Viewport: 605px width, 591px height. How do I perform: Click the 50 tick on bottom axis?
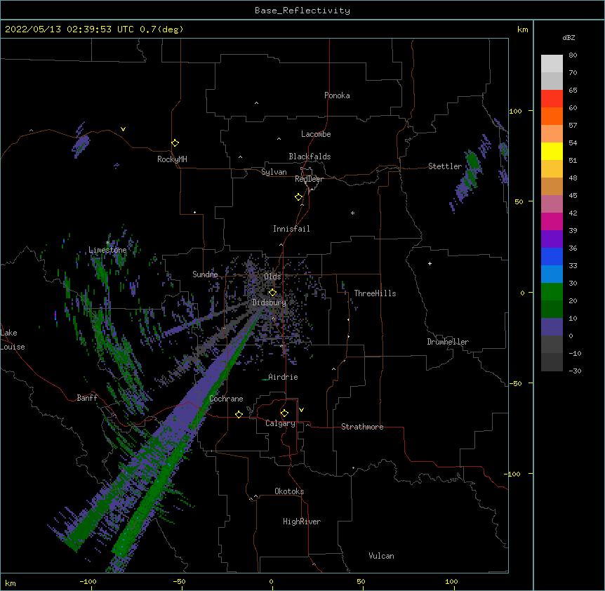[361, 581]
